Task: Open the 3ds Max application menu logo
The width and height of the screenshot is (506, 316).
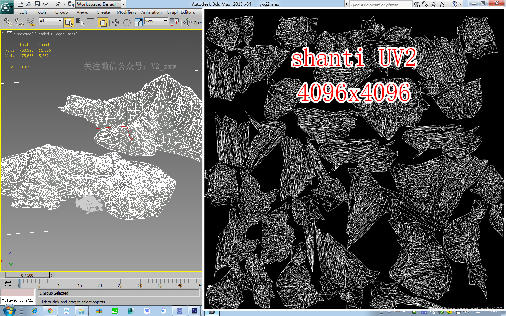Action: [6, 7]
